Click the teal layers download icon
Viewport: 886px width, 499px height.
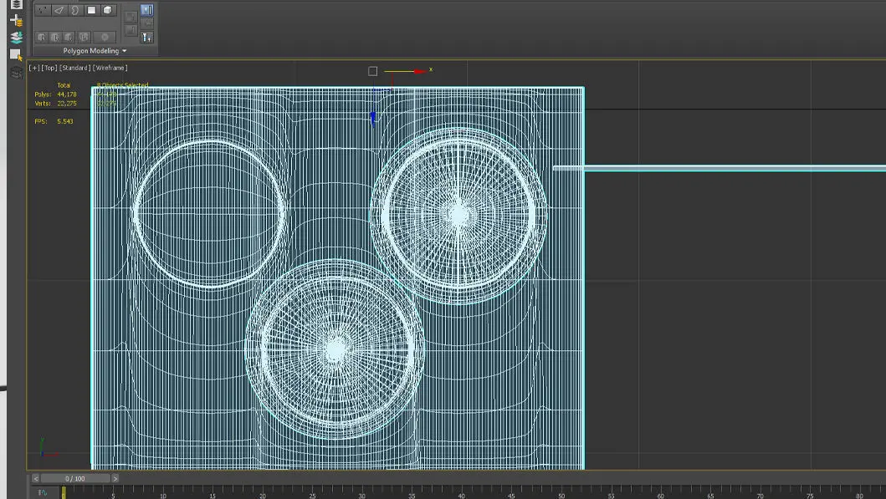click(16, 38)
